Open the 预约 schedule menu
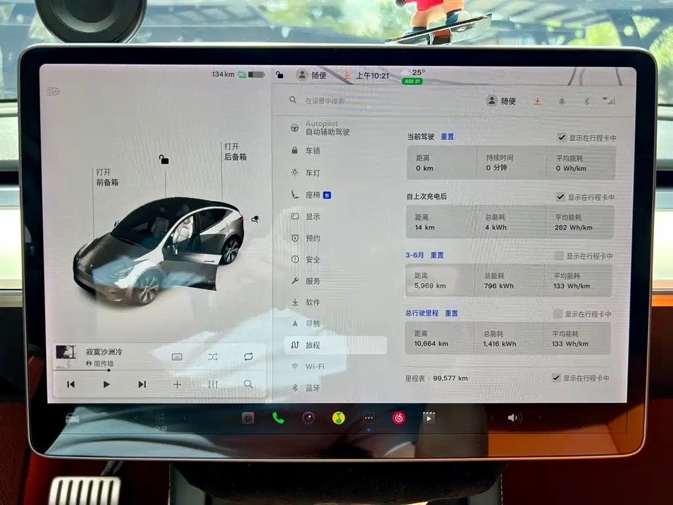Image resolution: width=673 pixels, height=505 pixels. click(306, 238)
